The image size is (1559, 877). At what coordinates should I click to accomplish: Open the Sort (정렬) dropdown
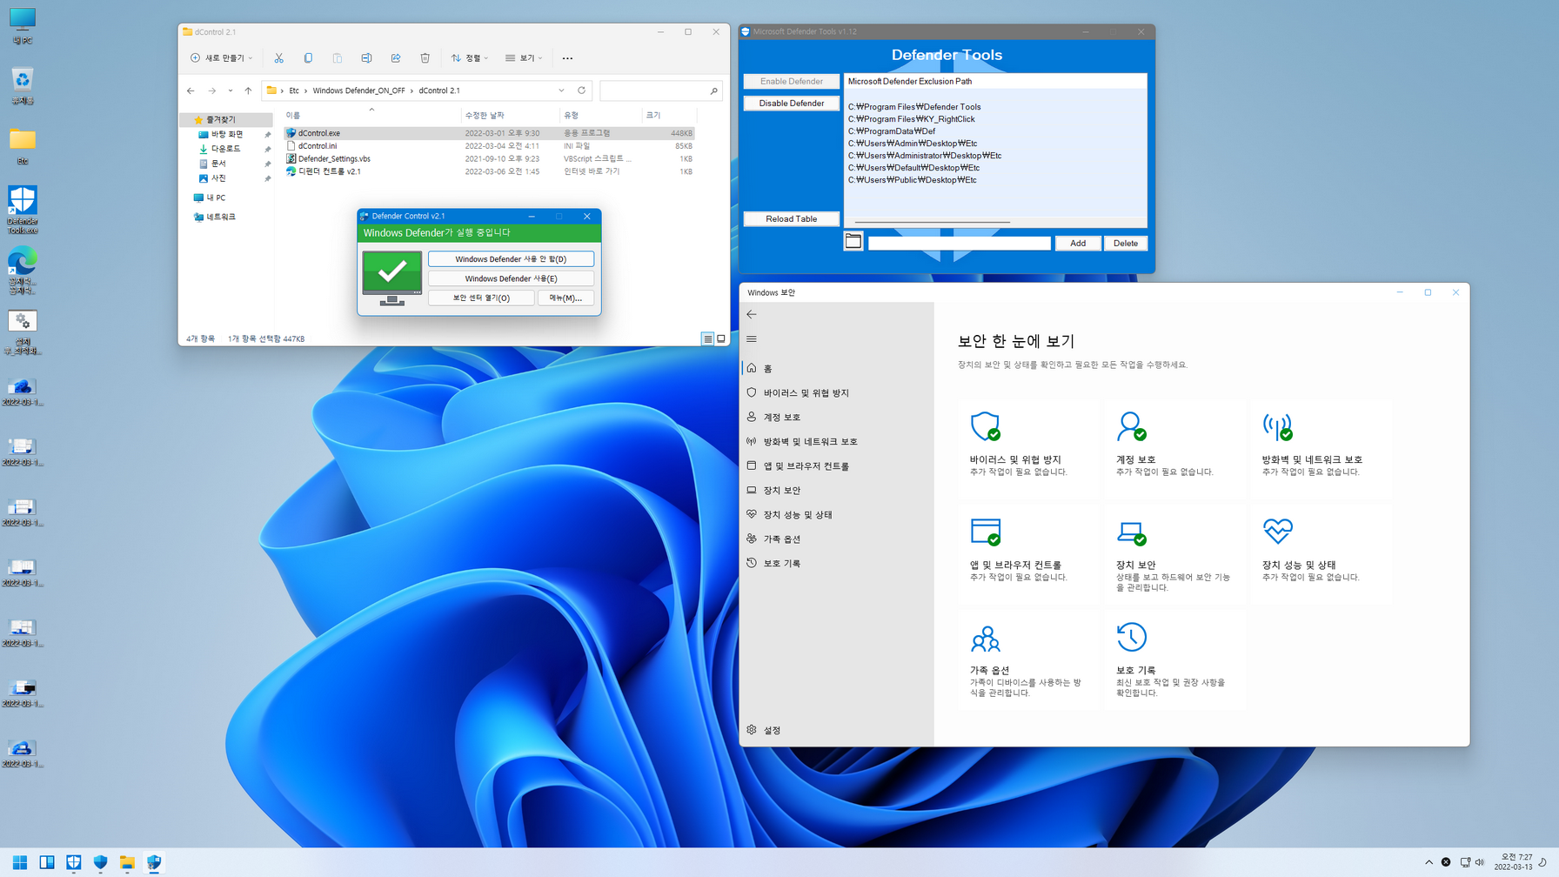pyautogui.click(x=470, y=58)
